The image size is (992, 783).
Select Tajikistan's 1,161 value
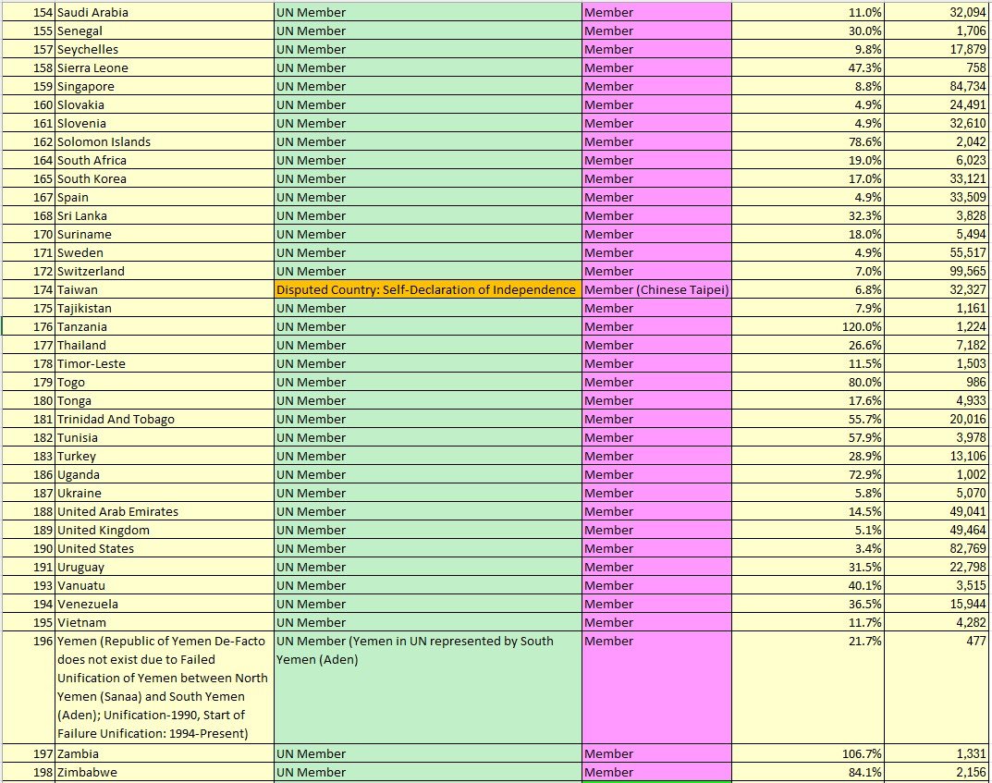point(937,308)
